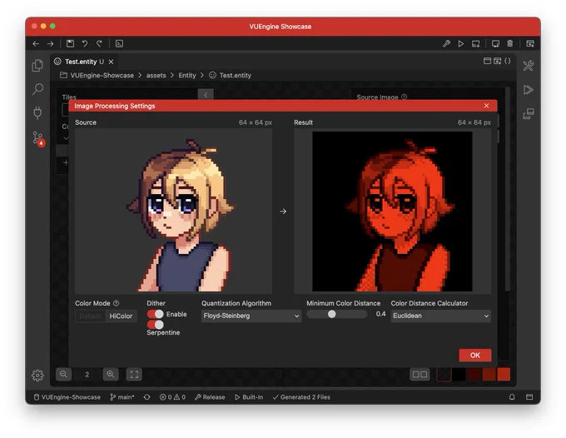Toggle the bottom panel icon in status bar
This screenshot has width=566, height=438.
tap(529, 397)
